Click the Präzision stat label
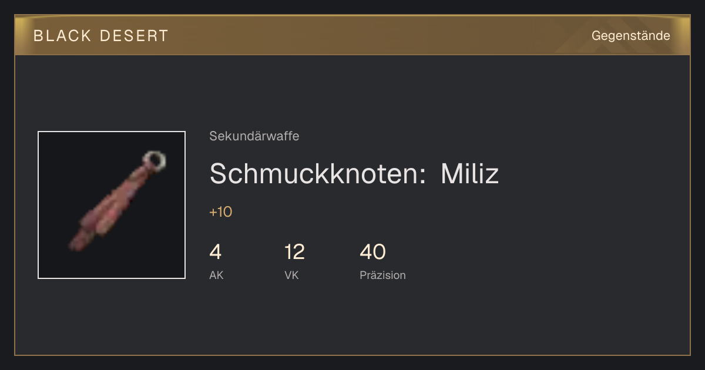This screenshot has width=705, height=370. point(382,275)
